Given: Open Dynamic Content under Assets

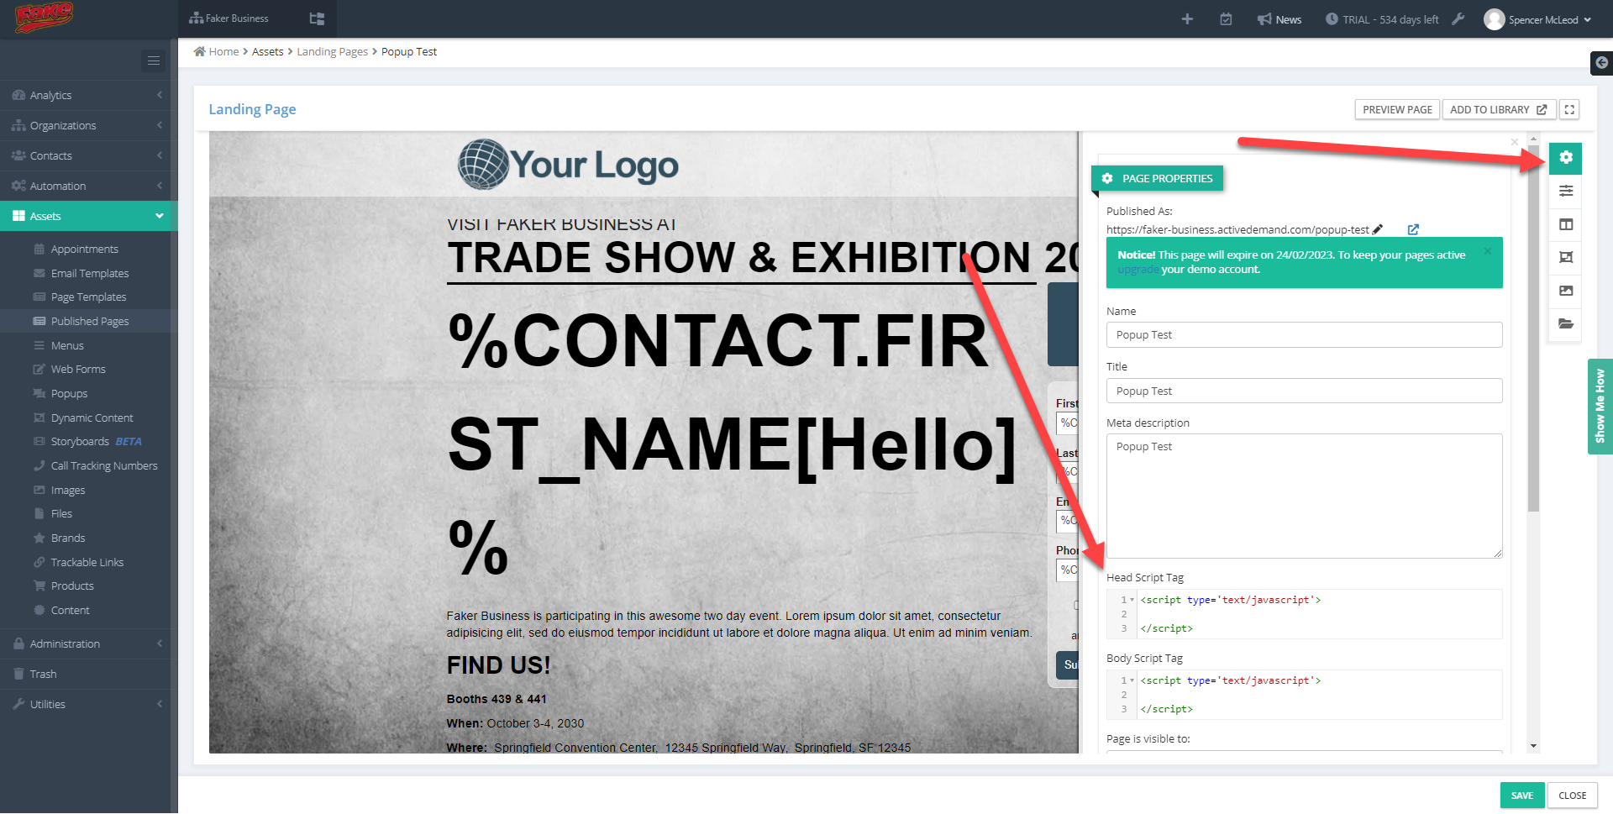Looking at the screenshot, I should click(x=92, y=418).
